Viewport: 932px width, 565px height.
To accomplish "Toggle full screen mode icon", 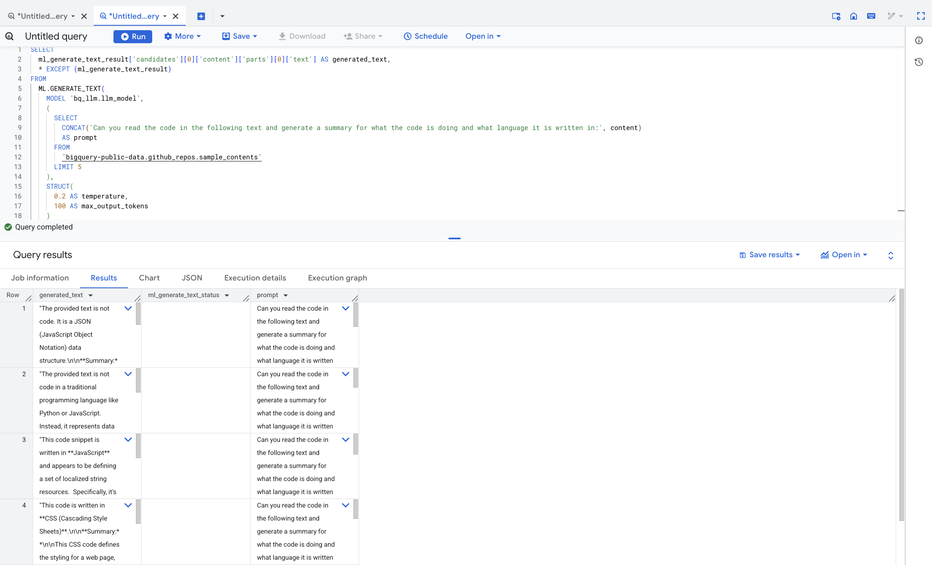I will (x=921, y=16).
